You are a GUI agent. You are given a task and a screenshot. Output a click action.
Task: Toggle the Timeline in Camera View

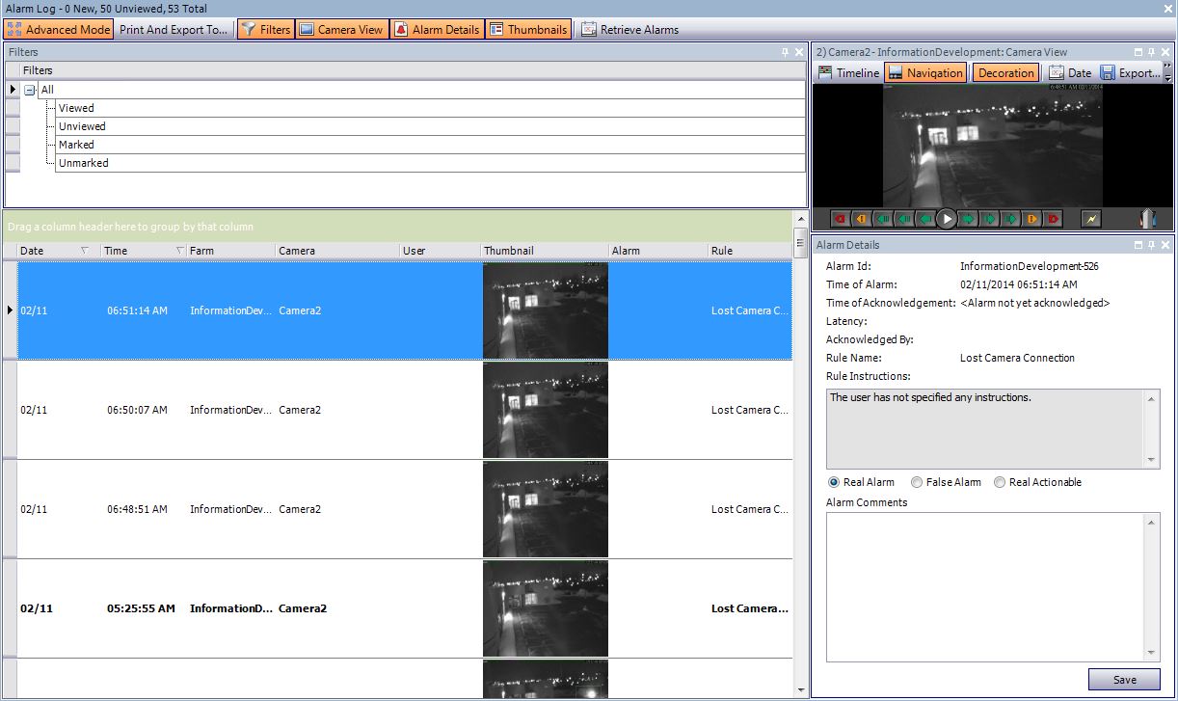(848, 72)
